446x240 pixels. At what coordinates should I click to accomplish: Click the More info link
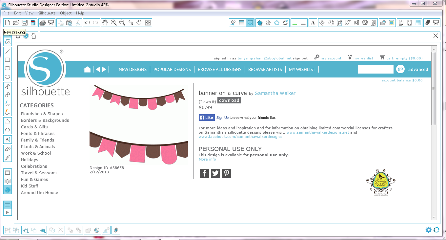[207, 159]
